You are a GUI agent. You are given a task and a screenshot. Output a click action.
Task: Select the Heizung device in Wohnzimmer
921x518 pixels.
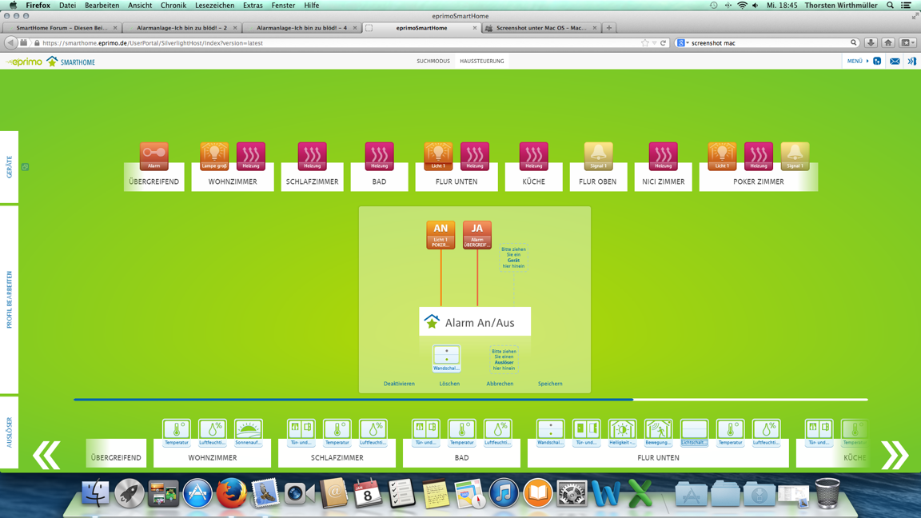(251, 156)
